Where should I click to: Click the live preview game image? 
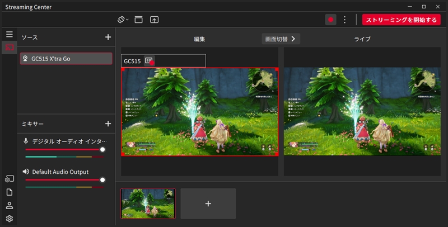tap(362, 111)
